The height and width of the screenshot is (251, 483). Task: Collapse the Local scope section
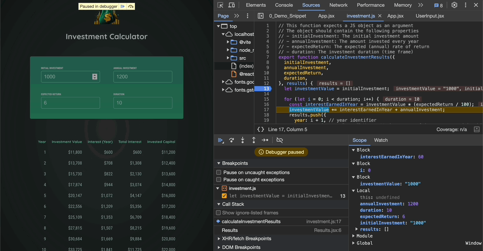coord(354,190)
